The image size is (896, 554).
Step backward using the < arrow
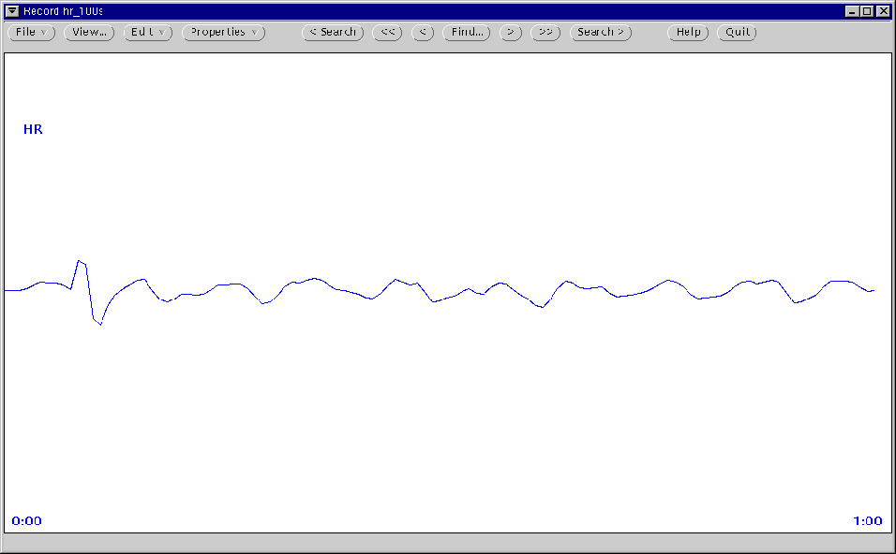(422, 32)
